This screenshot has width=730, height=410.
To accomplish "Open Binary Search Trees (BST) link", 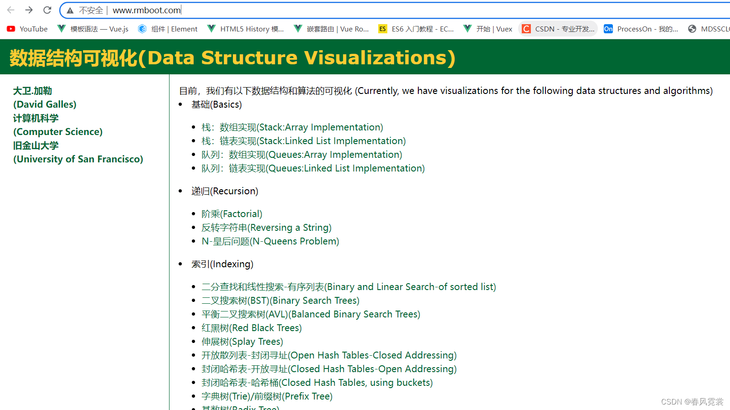I will coord(281,301).
